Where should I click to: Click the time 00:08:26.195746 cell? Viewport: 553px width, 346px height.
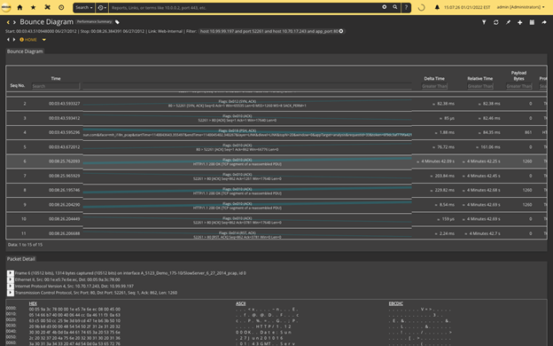(x=64, y=190)
